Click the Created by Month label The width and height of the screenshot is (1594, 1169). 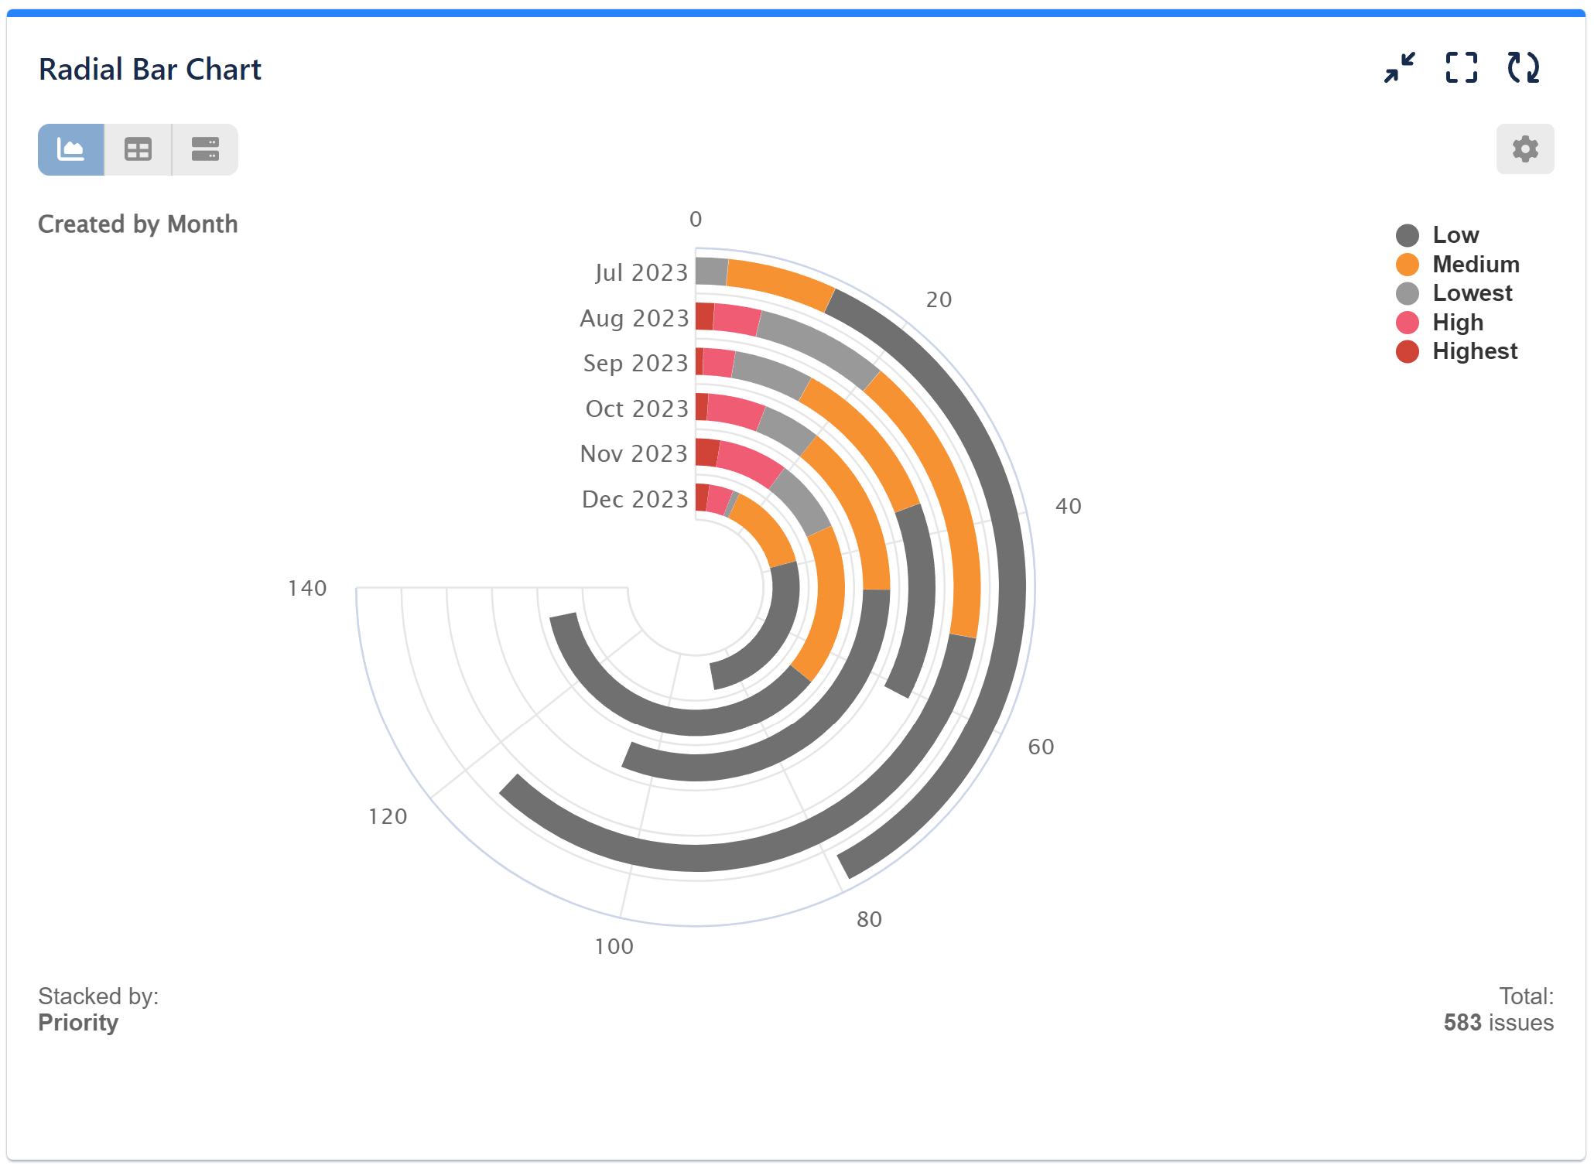tap(138, 224)
